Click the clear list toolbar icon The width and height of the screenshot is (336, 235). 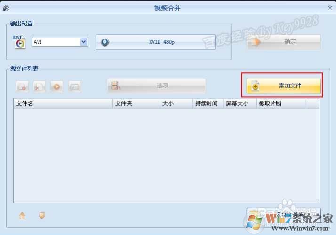click(40, 86)
